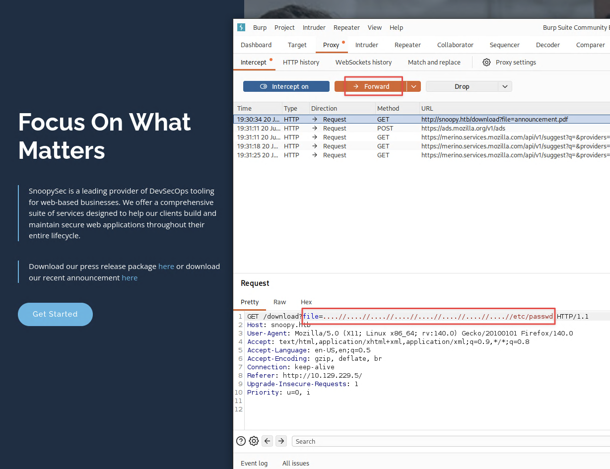Go to previous search match arrow
The image size is (610, 469).
click(x=268, y=441)
